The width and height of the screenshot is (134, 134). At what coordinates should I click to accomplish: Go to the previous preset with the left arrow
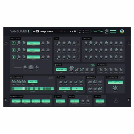[70, 31]
